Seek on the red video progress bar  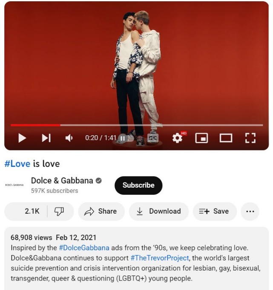pyautogui.click(x=137, y=125)
